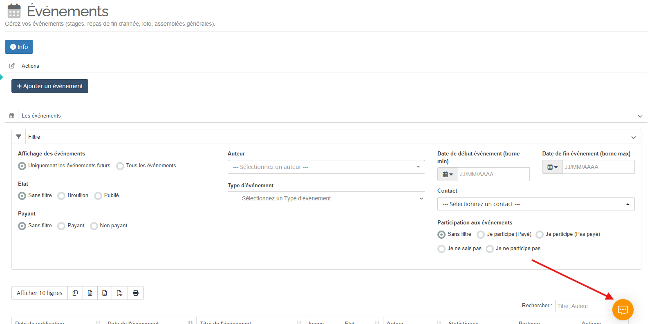The image size is (652, 324).
Task: Open the orange chat support bubble
Action: [623, 310]
